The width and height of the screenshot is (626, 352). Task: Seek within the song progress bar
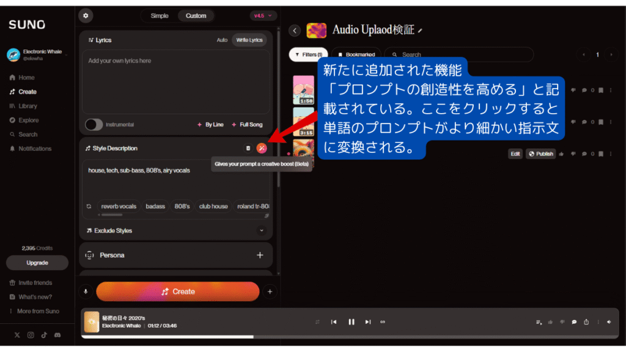tap(350, 337)
